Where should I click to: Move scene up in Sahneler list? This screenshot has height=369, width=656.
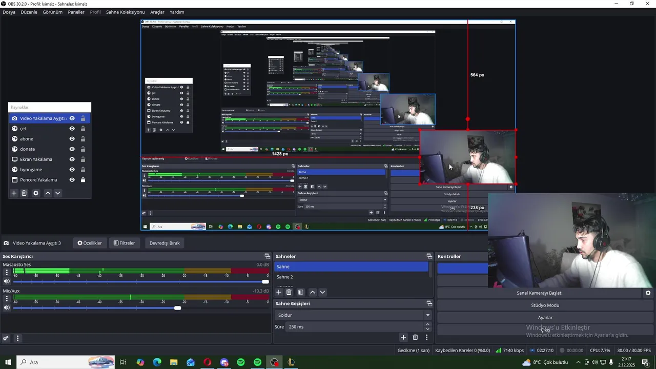313,292
